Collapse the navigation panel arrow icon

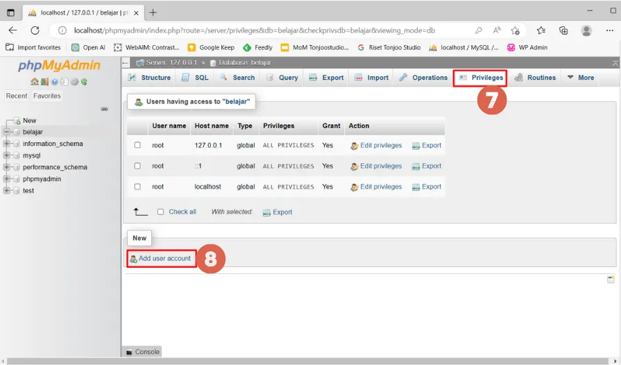[126, 62]
